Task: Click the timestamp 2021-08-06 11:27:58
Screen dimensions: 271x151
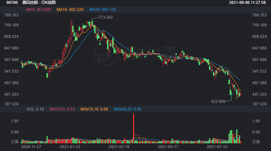Action: (x=247, y=3)
